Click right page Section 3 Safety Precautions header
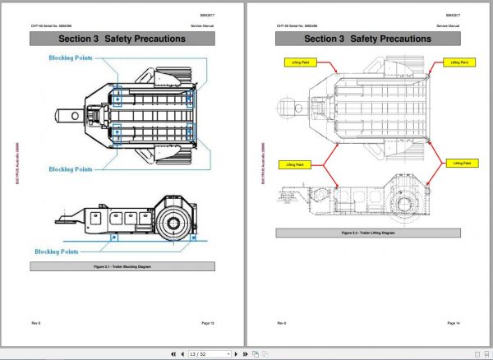This screenshot has width=493, height=360. tap(368, 39)
